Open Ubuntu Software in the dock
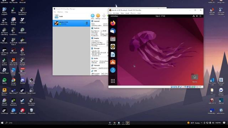The width and height of the screenshot is (228, 128). [x=113, y=62]
